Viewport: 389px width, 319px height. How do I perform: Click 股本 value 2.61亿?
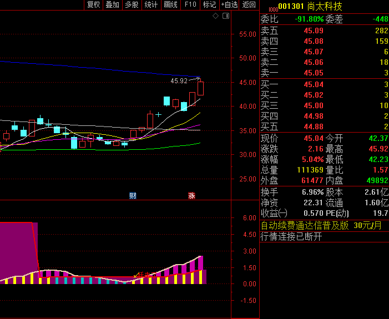(x=376, y=193)
